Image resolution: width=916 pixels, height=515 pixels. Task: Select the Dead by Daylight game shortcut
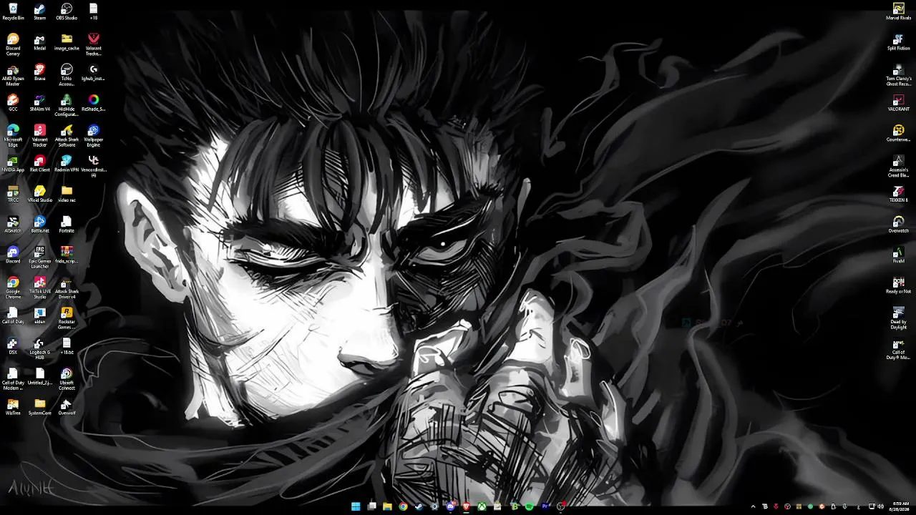point(899,318)
